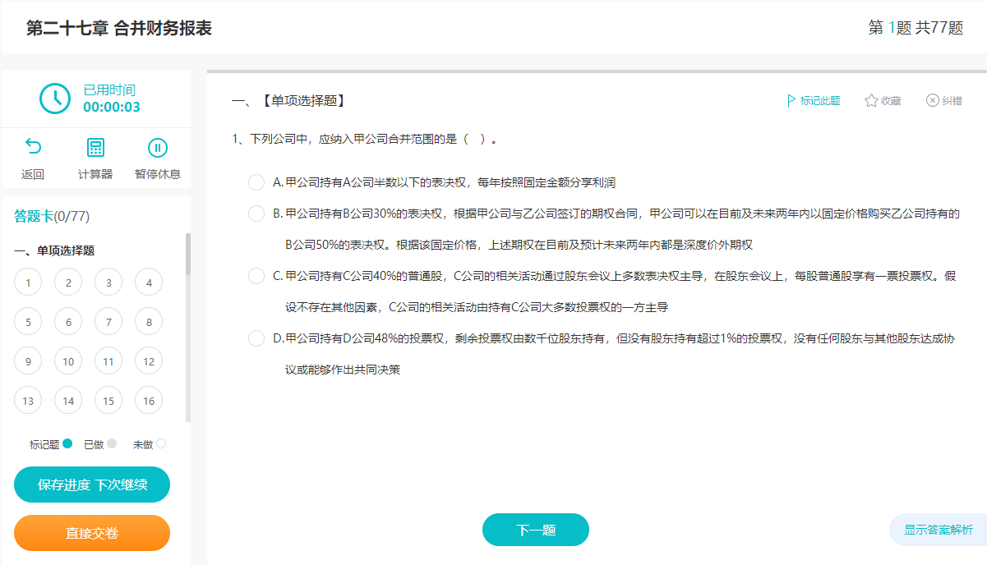Submit the paper via 直接交卷
Viewport: 987px width, 565px height.
pos(91,533)
